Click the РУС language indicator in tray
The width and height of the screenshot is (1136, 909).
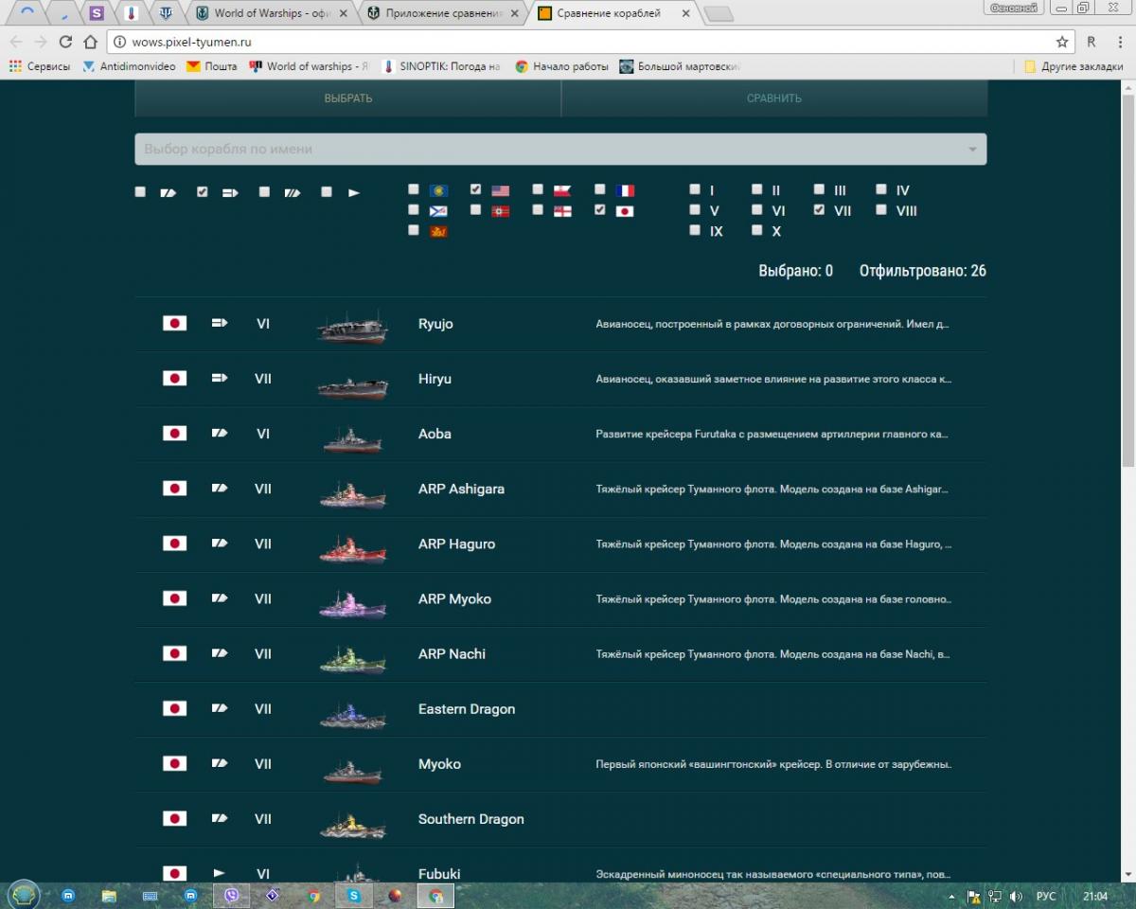(x=1046, y=896)
